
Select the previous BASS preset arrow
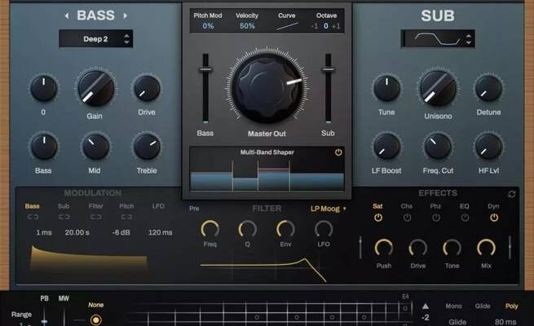[x=66, y=15]
